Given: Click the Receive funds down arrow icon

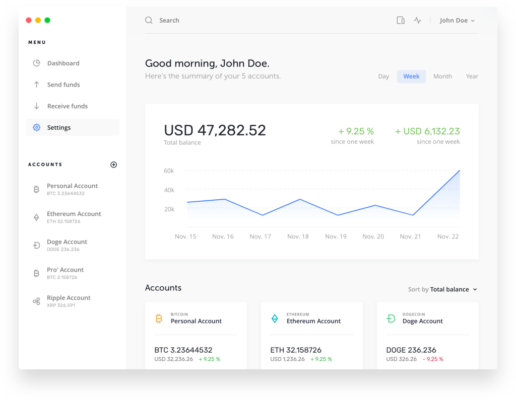Looking at the screenshot, I should tap(36, 106).
